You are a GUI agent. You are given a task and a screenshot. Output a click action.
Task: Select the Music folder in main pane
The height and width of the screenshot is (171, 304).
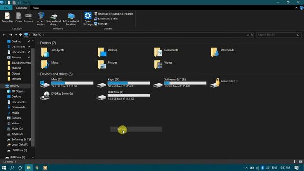coord(49,65)
